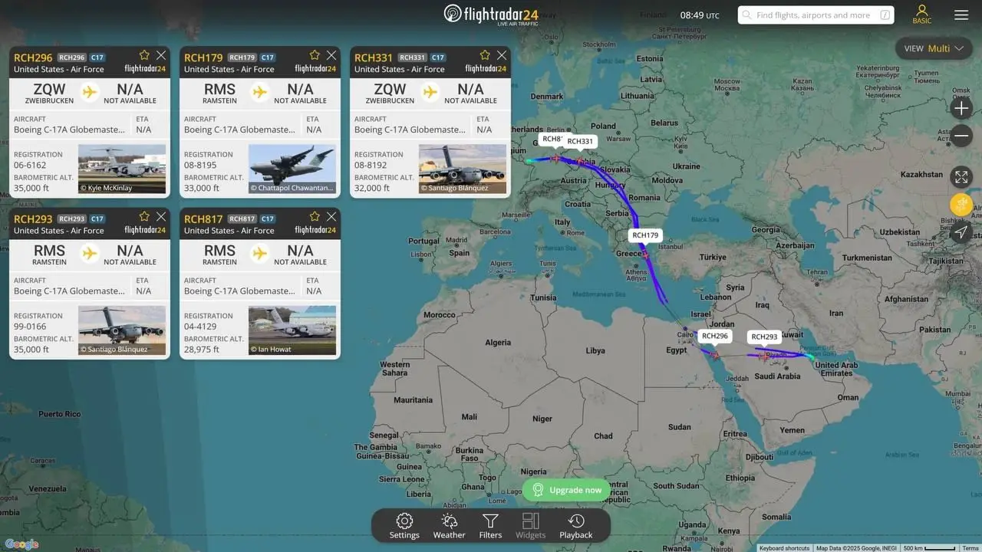Open the Settings gear in bottom toolbar
The image size is (982, 552).
pos(404,526)
